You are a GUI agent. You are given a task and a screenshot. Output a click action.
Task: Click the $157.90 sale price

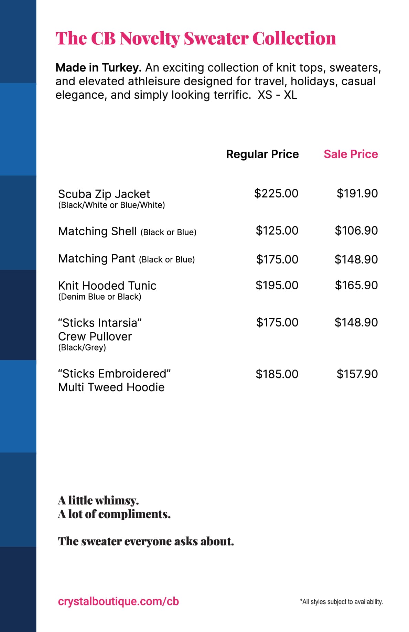pos(357,374)
